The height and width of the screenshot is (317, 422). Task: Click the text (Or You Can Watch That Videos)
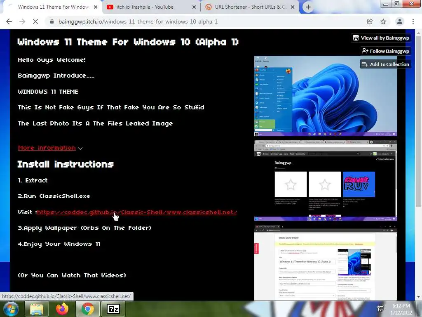click(72, 275)
